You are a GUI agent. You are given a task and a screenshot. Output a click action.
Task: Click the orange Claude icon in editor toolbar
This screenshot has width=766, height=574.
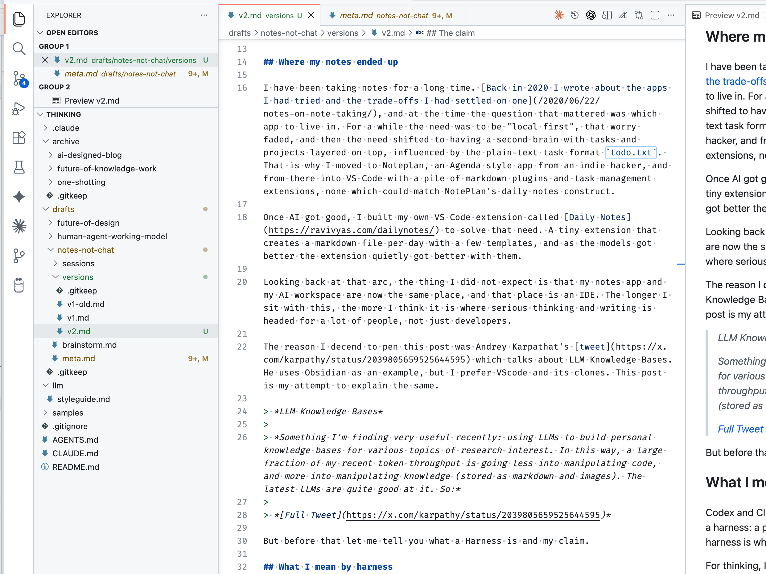(558, 15)
